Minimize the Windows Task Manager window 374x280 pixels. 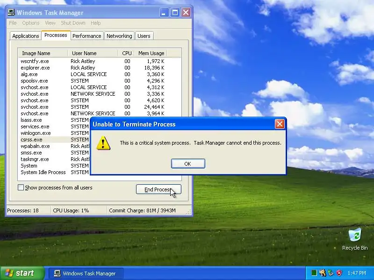pyautogui.click(x=164, y=13)
